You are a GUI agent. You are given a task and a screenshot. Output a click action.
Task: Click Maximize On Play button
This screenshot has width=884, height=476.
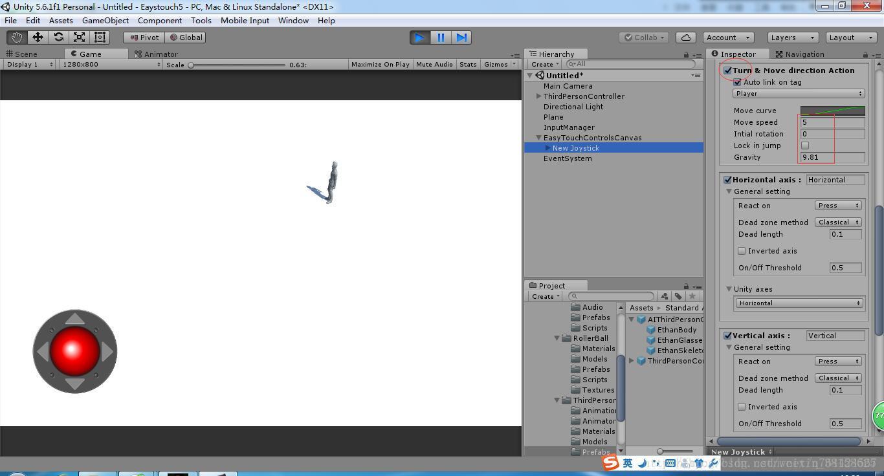(x=380, y=65)
